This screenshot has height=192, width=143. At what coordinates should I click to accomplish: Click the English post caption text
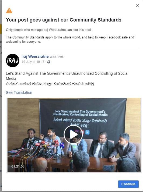tap(67, 76)
